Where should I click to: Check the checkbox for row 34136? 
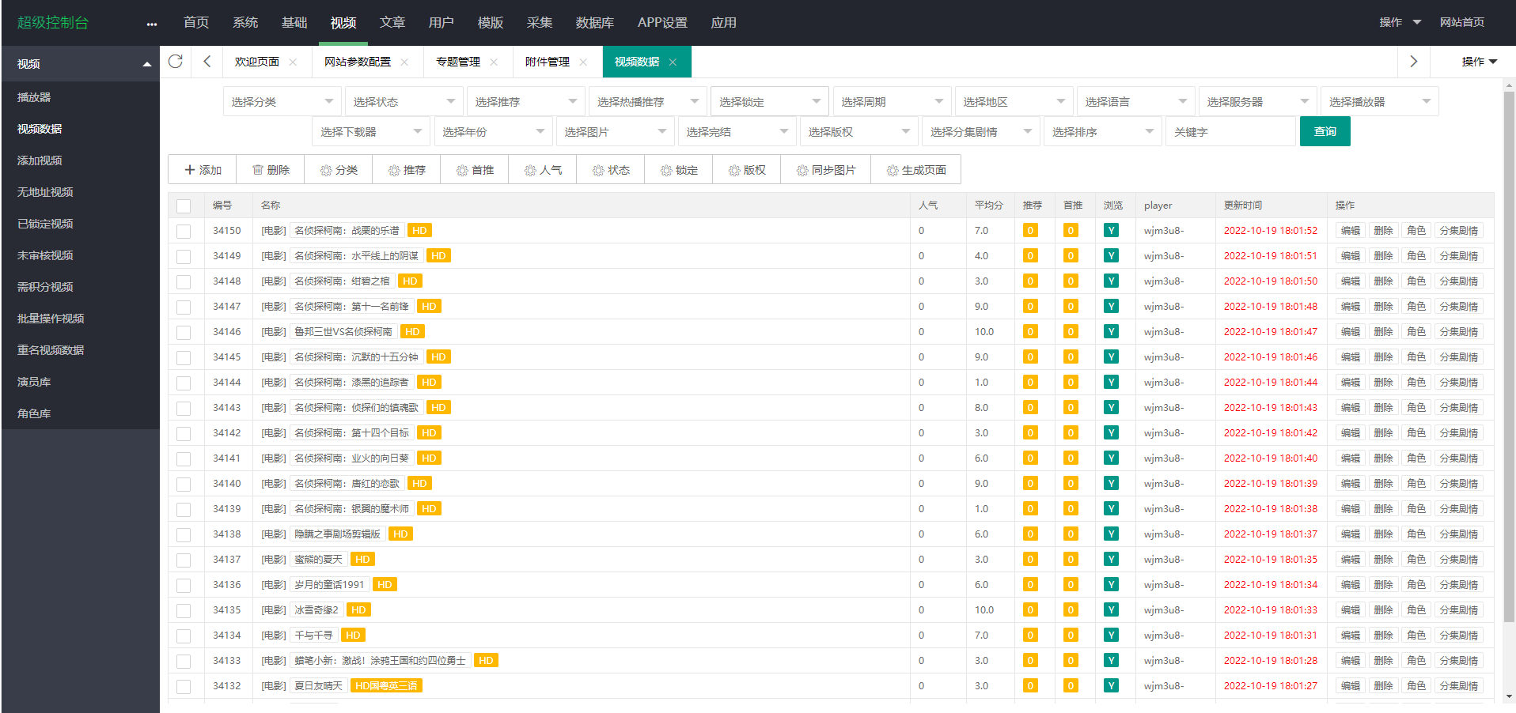tap(184, 586)
